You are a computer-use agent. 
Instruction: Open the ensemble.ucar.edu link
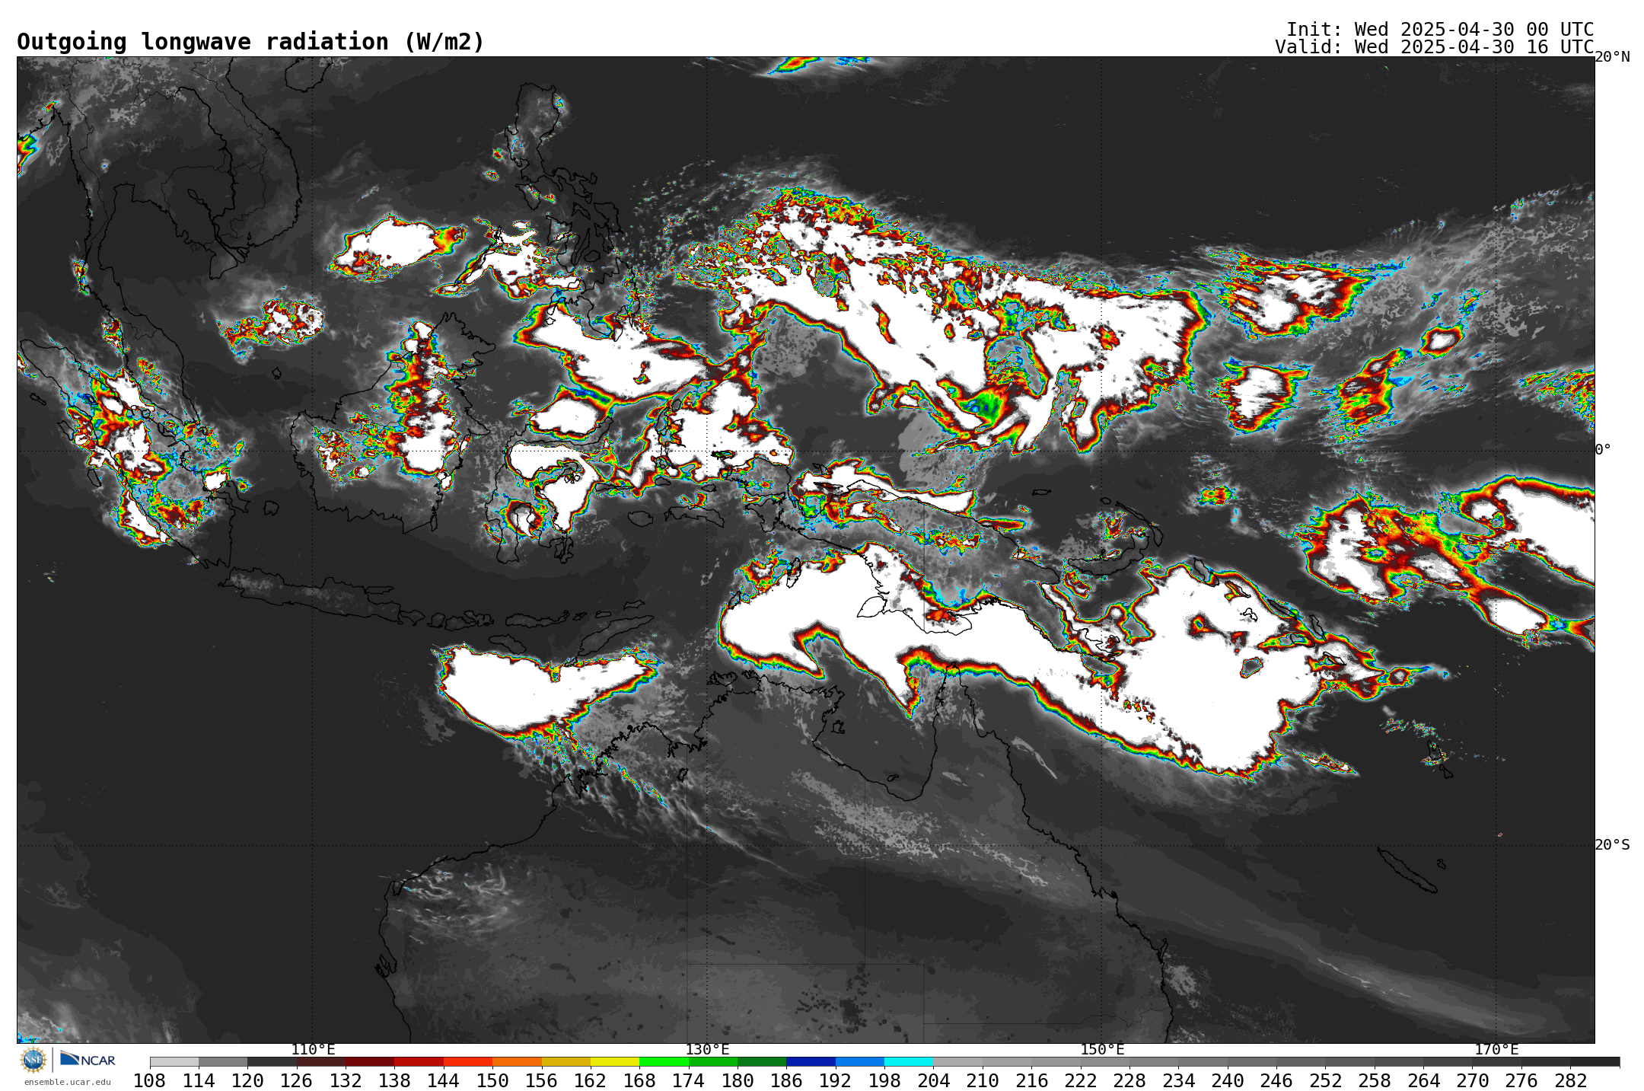67,1082
